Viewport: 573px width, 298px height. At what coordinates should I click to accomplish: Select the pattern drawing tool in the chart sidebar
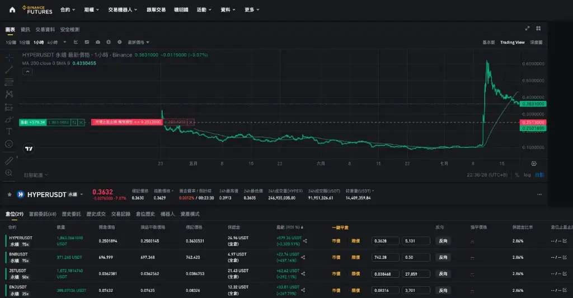point(9,94)
